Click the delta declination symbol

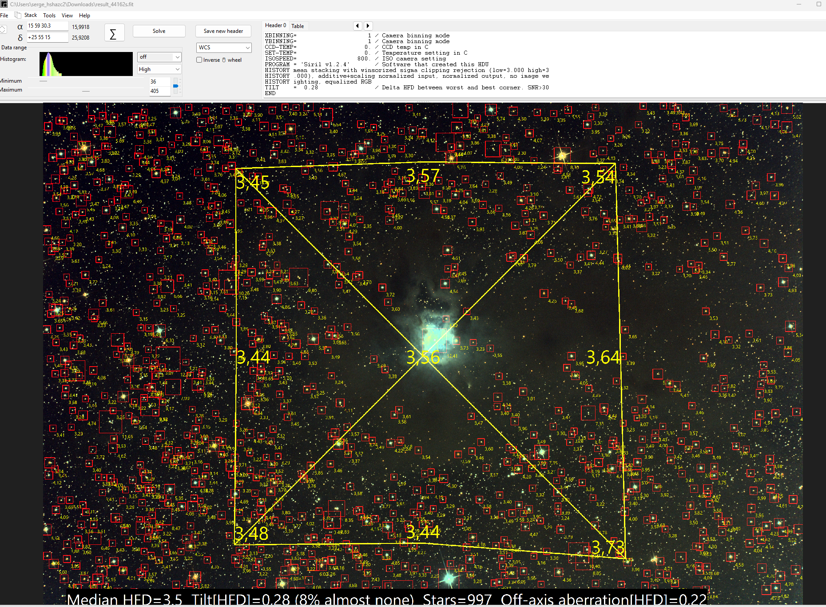tap(20, 38)
